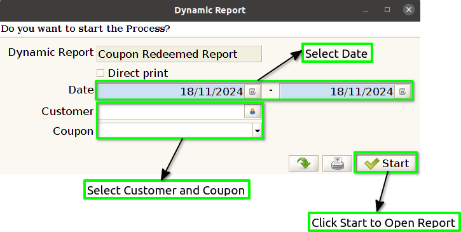461x232 pixels.
Task: Click the end Date input field
Action: point(337,92)
